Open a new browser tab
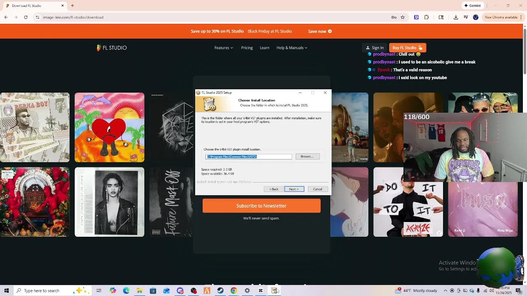 (72, 6)
